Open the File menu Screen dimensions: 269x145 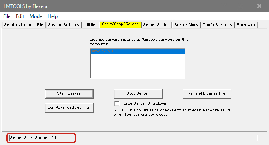pyautogui.click(x=7, y=16)
